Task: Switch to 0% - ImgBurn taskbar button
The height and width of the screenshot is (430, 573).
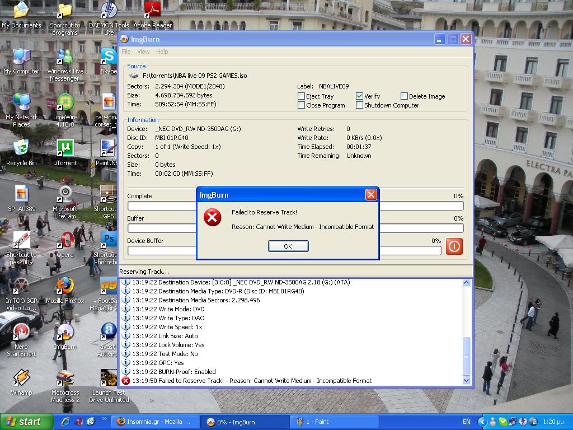Action: click(245, 422)
